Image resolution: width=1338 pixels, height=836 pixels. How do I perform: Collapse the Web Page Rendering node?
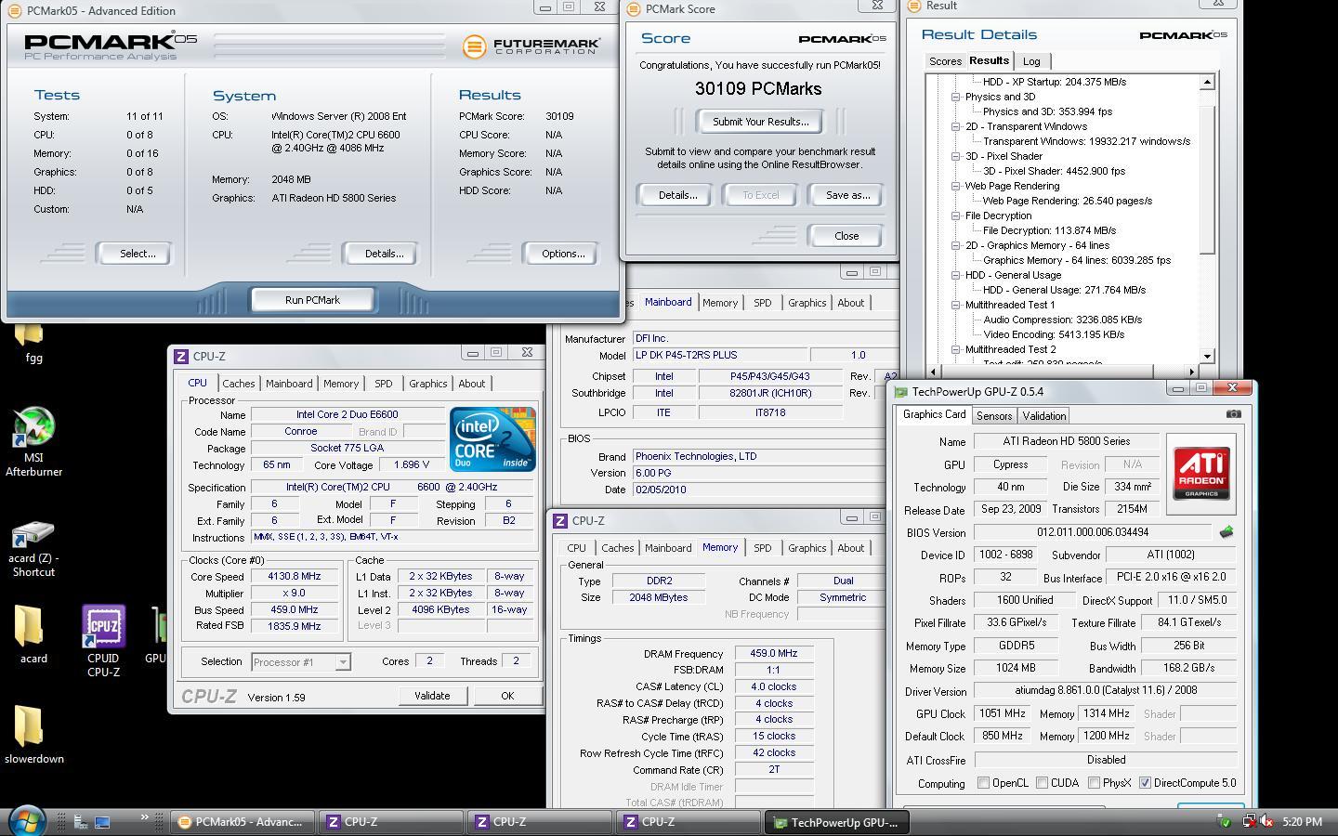[x=955, y=186]
